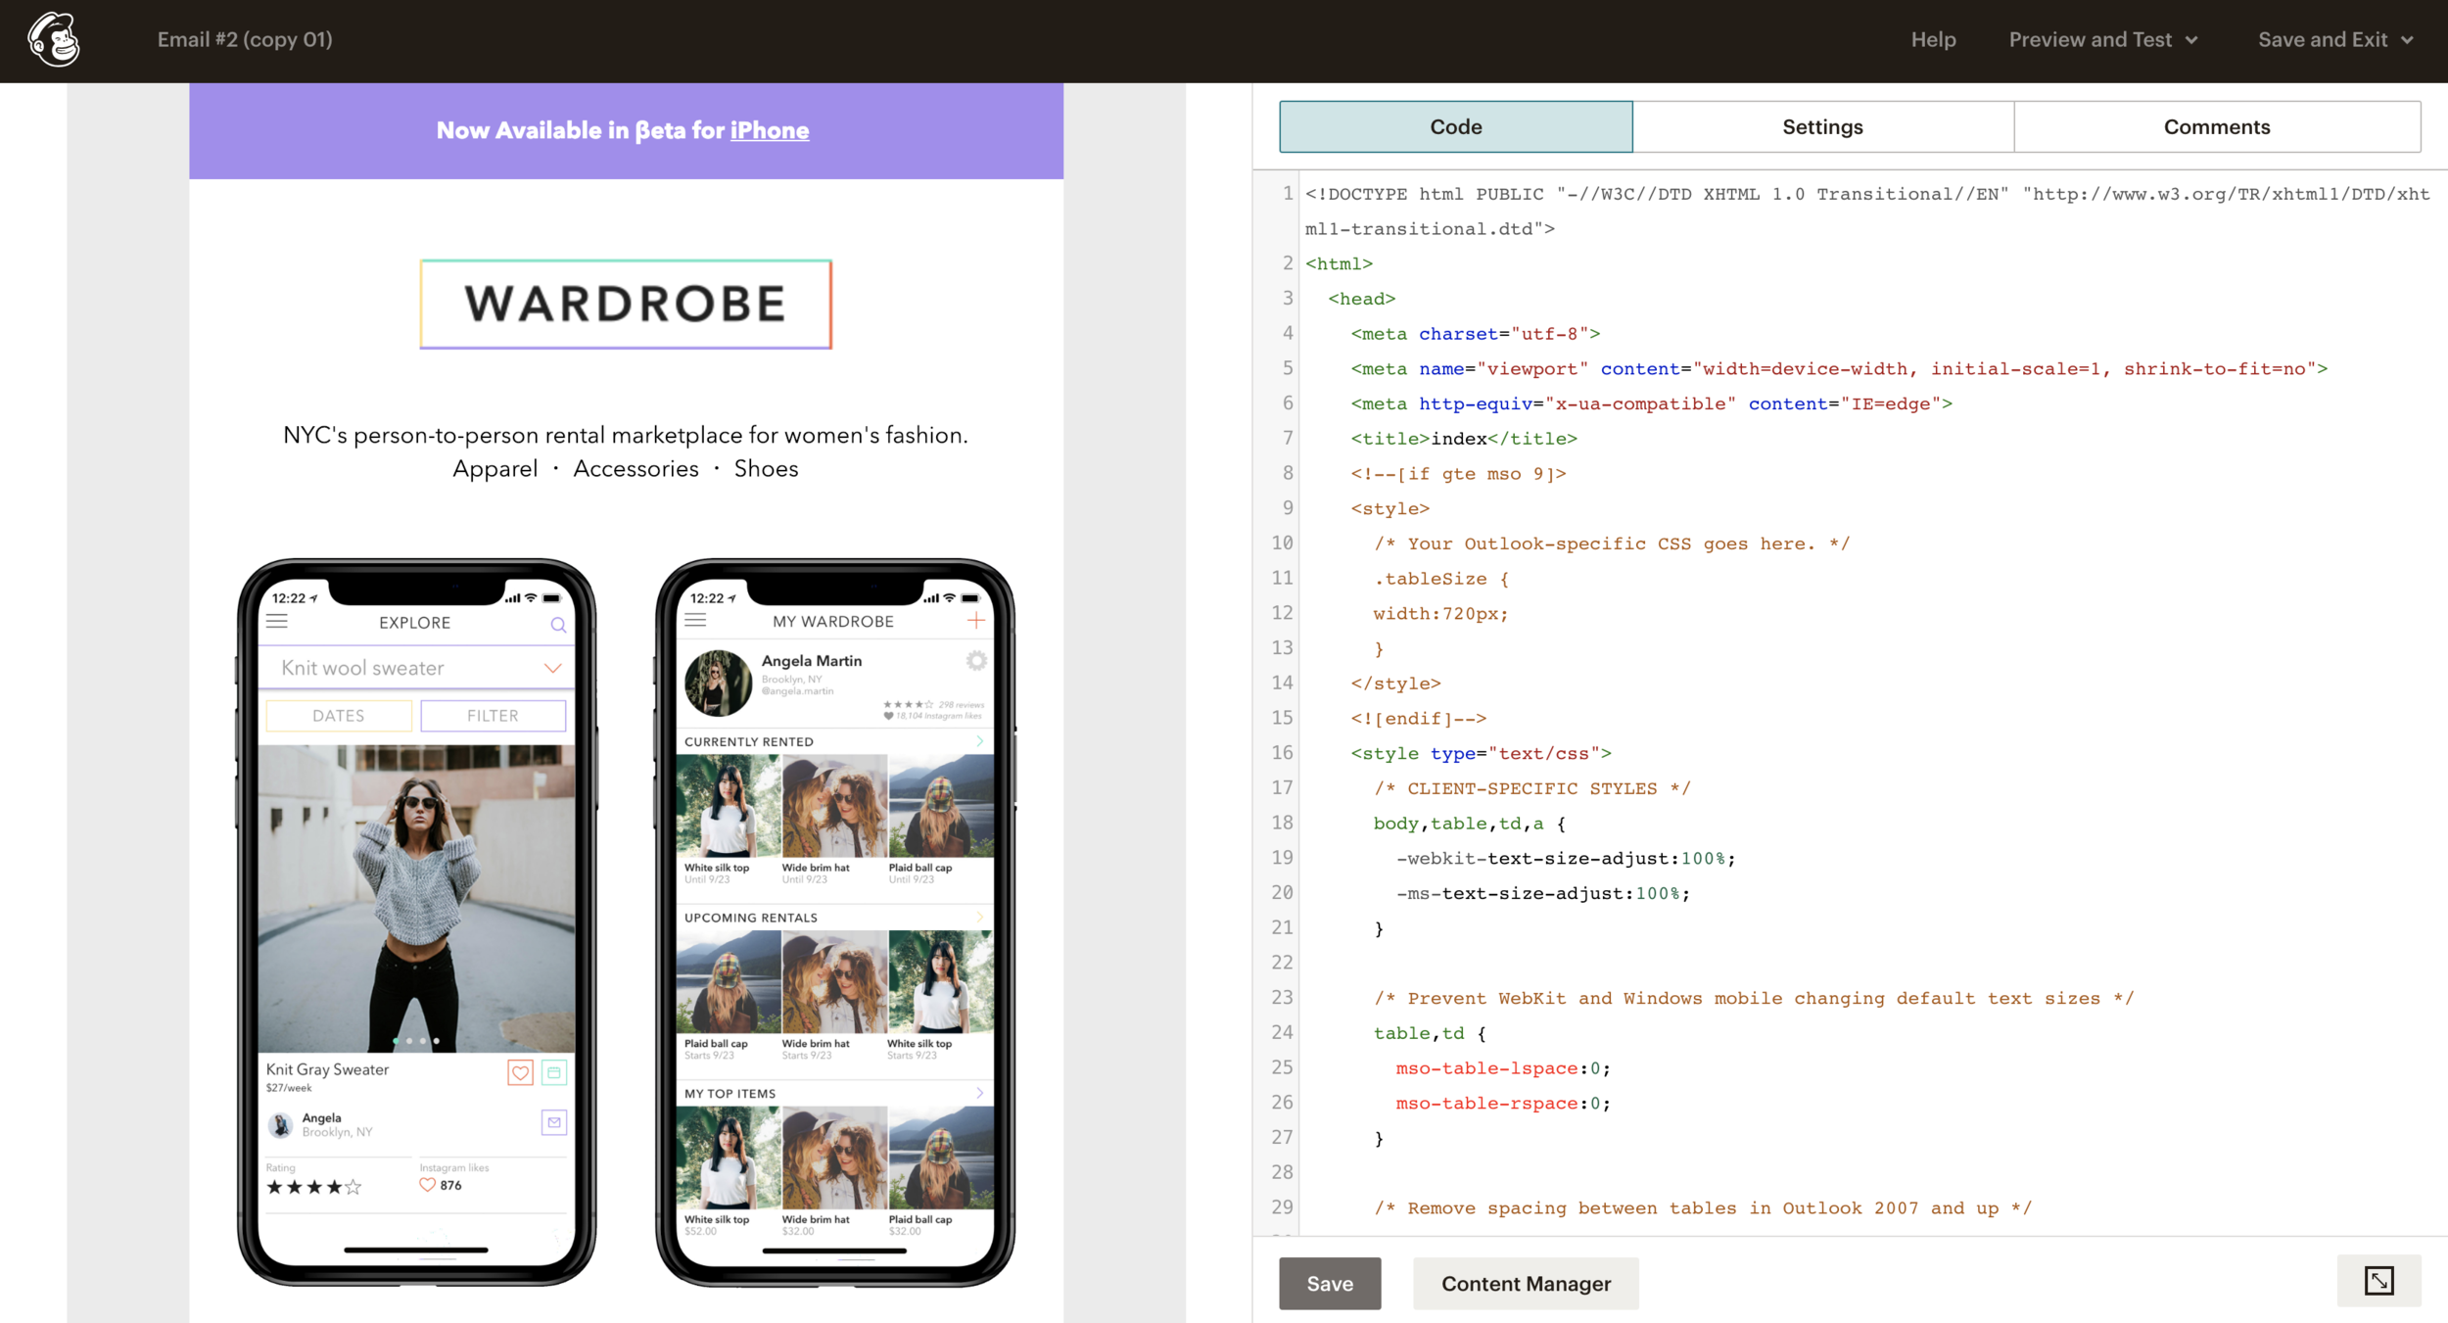Toggle the editor expand/collapse icon
This screenshot has width=2448, height=1323.
2378,1281
